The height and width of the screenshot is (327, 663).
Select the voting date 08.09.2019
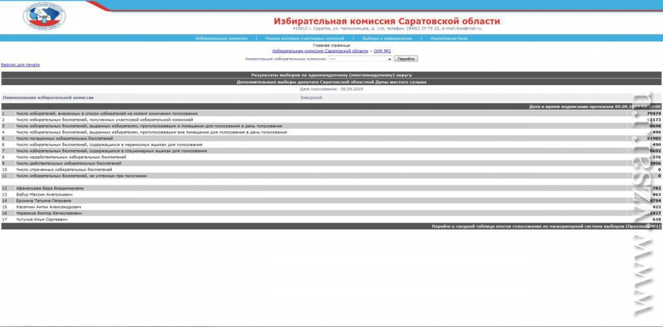click(352, 89)
